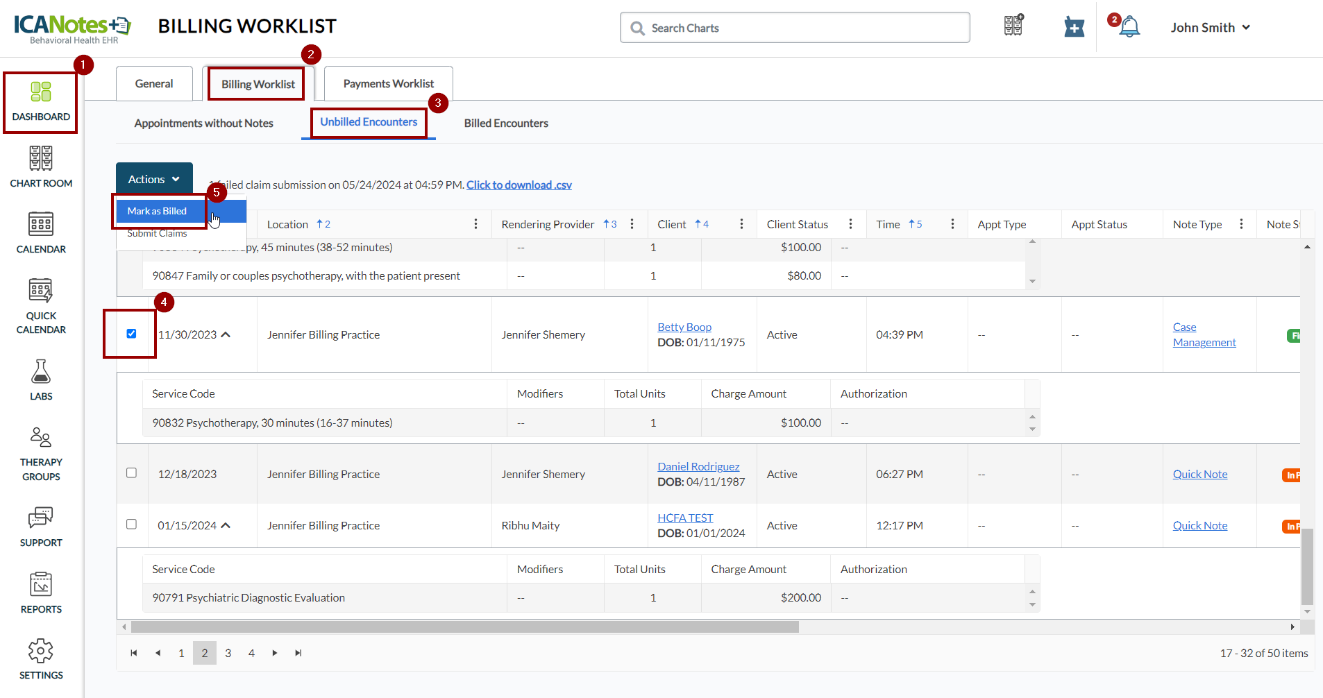
Task: Download the failed claim submission .csv
Action: (x=519, y=185)
